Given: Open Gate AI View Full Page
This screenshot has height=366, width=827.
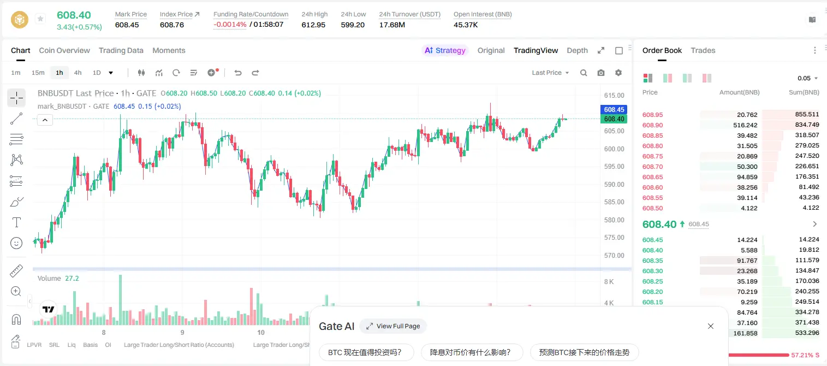Looking at the screenshot, I should tap(393, 326).
